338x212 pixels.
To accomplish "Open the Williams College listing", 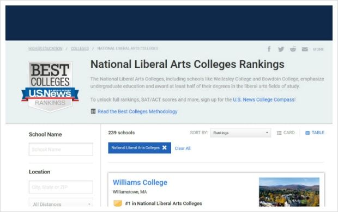I will [140, 183].
